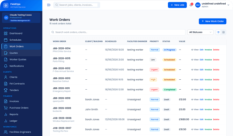The height and width of the screenshot is (136, 233).
Task: Invoice work order JOB-2026-0007
Action: click(x=208, y=129)
